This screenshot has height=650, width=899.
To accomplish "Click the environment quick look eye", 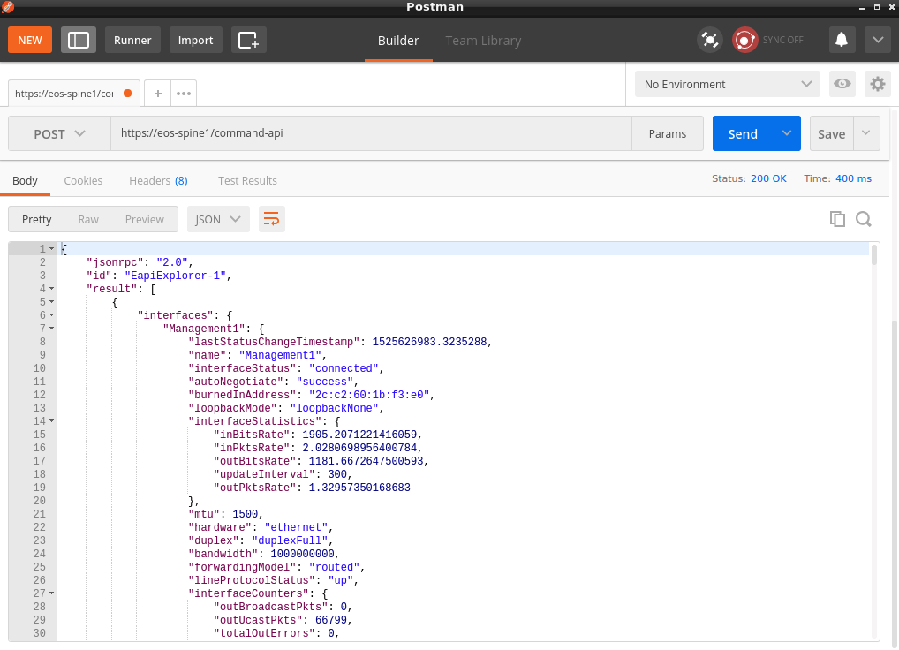I will 842,84.
